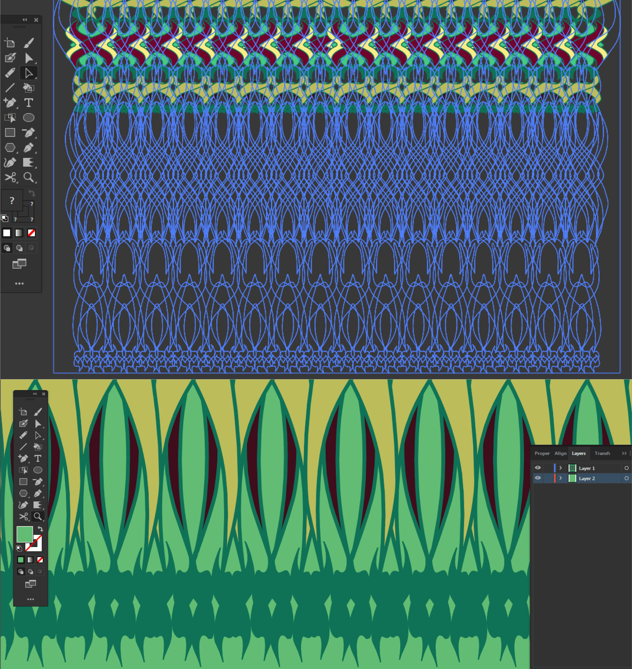Pick the Selection tool in upper Tools panel
632x669 pixels.
click(29, 58)
